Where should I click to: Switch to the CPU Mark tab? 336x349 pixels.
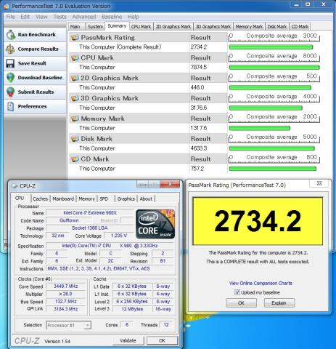click(141, 27)
